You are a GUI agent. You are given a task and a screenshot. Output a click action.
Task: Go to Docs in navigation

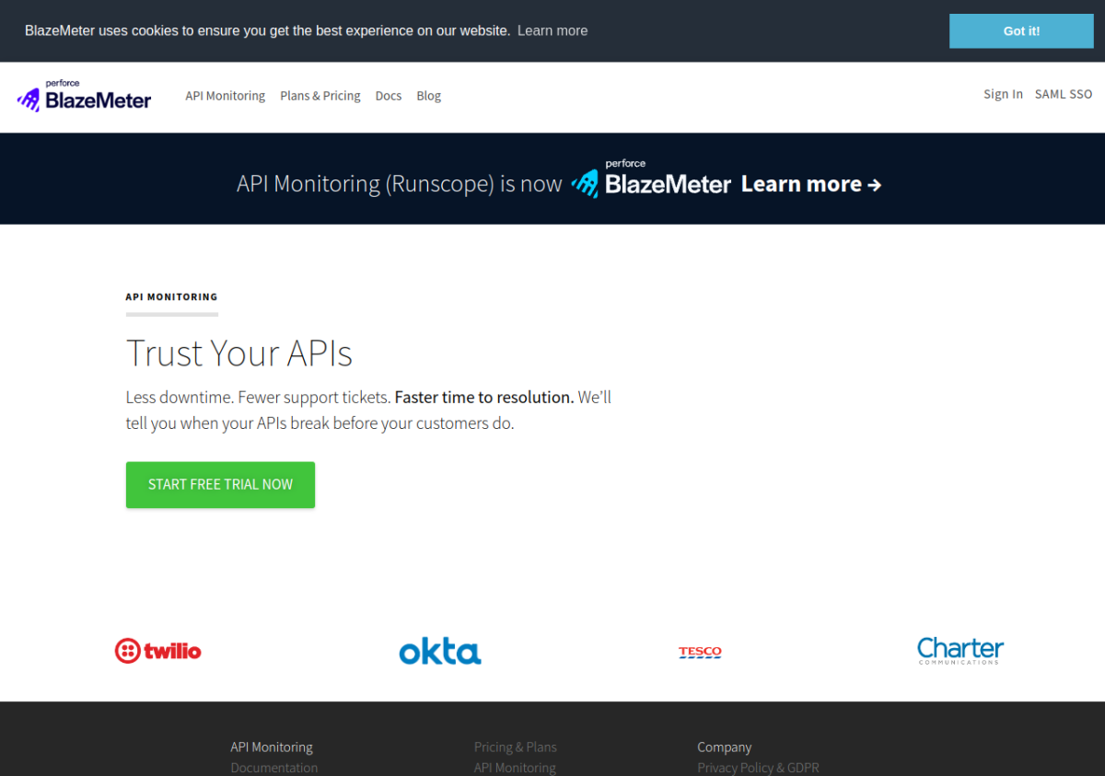389,96
